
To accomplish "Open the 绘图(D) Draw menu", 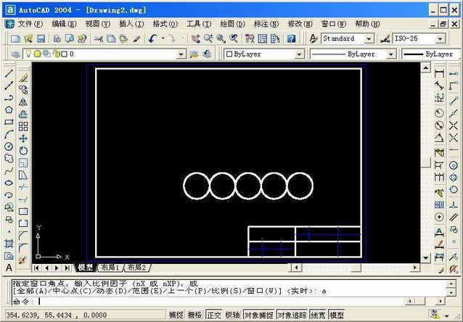I will tap(231, 24).
